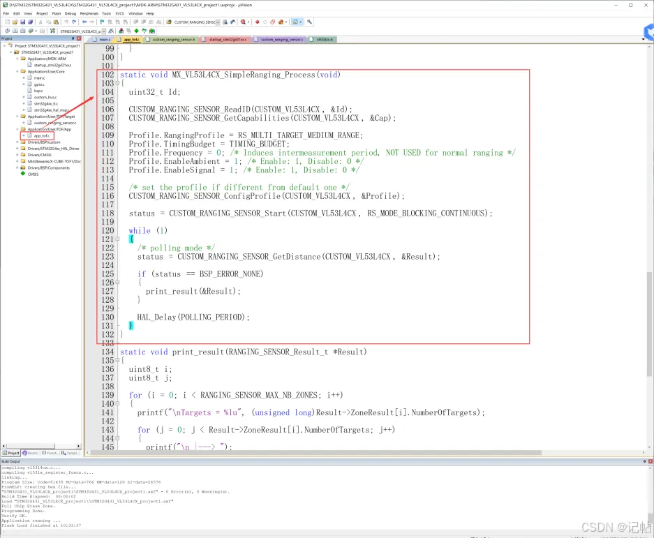Viewport: 654px width, 538px height.
Task: Switch to custom_ranging_sensor.h tab
Action: coord(170,40)
